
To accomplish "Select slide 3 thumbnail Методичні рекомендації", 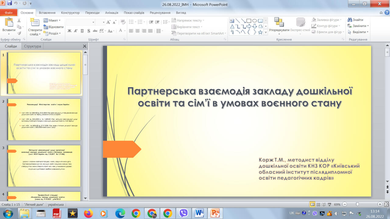I will (x=44, y=166).
